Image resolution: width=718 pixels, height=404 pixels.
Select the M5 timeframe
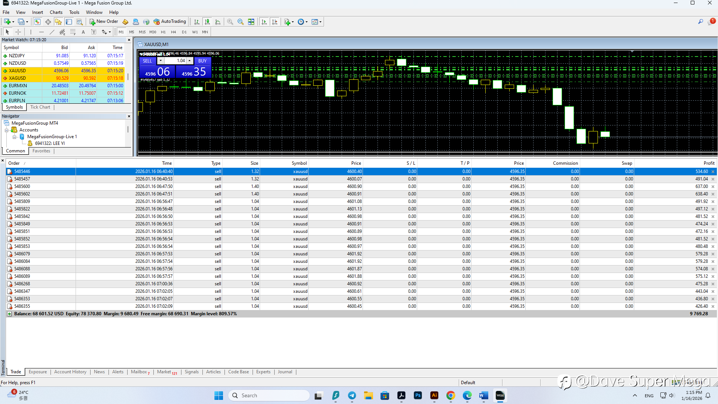click(131, 32)
